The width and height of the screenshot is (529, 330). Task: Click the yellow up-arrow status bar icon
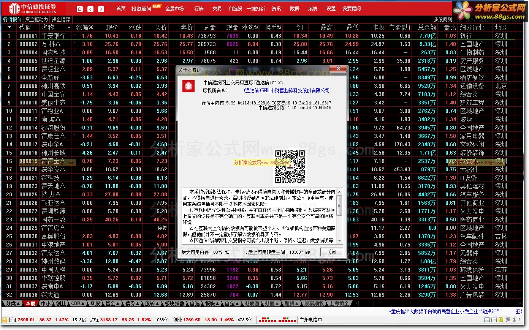point(501,320)
